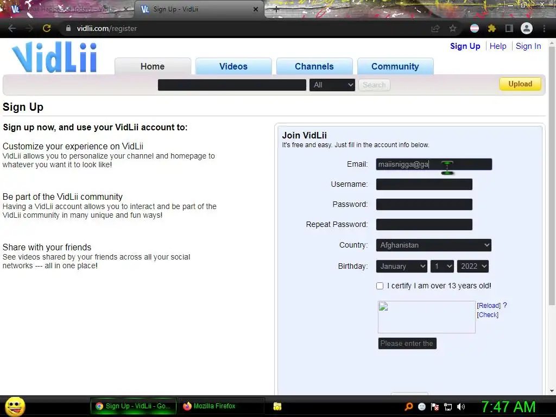Open the Channels tab

(x=314, y=66)
